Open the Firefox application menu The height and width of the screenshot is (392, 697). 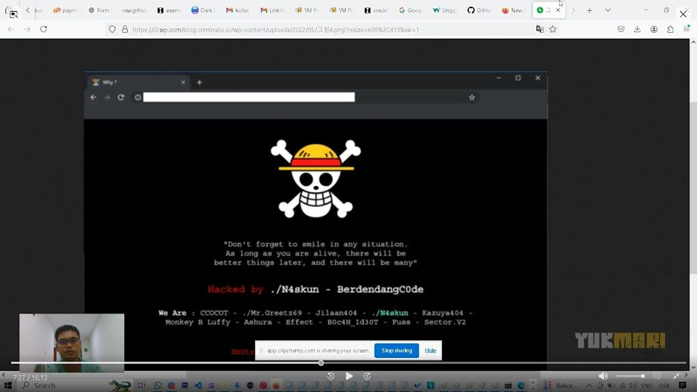(x=686, y=28)
